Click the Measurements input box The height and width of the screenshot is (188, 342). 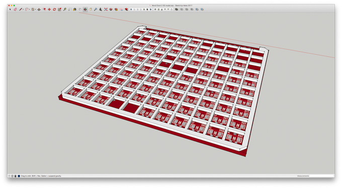[321, 176]
